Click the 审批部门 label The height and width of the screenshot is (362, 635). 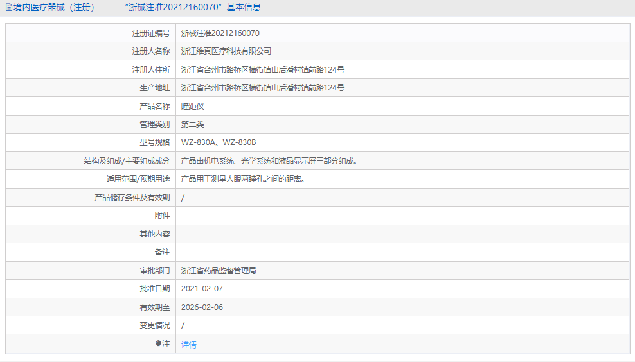pos(155,271)
